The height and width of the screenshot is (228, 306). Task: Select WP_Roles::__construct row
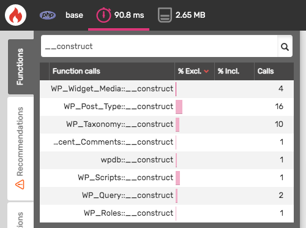[x=167, y=213]
